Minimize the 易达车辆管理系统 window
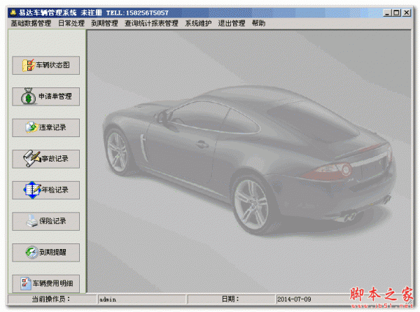Viewport: 420px width, 312px height. click(x=386, y=13)
